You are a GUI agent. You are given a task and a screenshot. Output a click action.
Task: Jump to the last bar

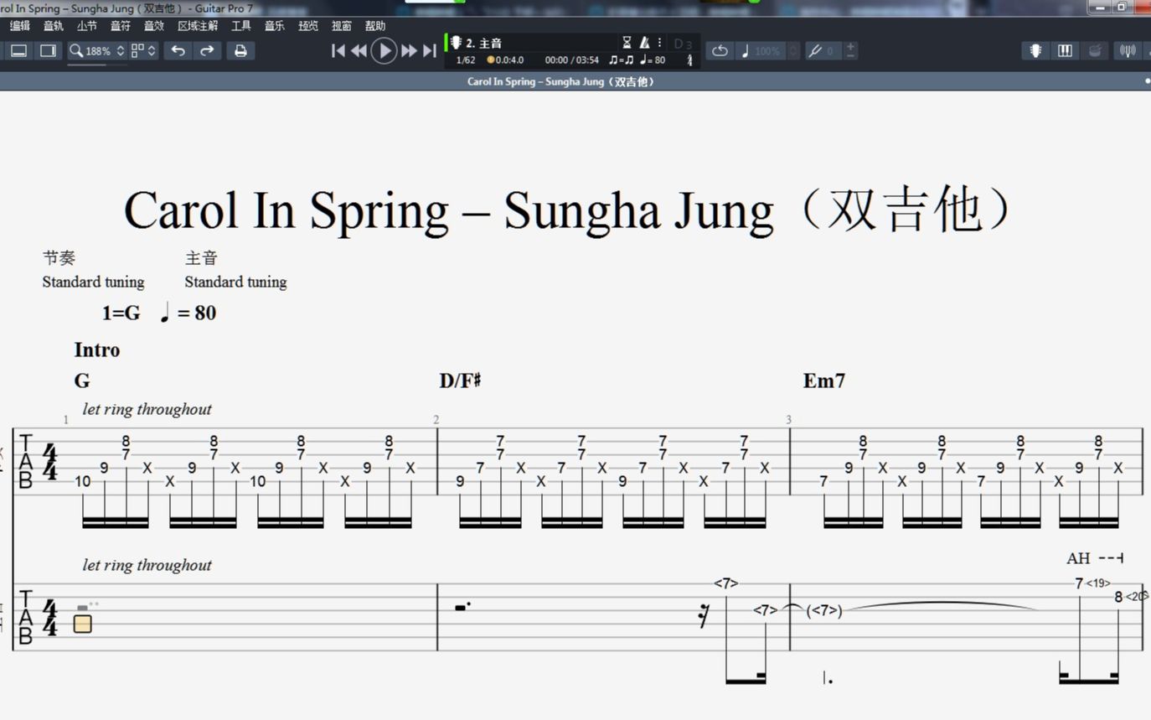[429, 51]
